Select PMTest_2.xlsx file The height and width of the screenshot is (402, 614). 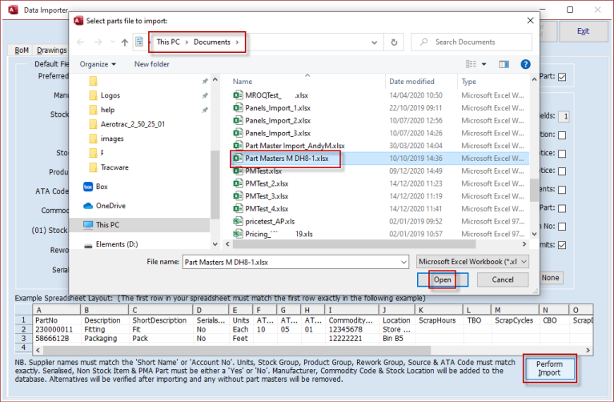pos(267,183)
